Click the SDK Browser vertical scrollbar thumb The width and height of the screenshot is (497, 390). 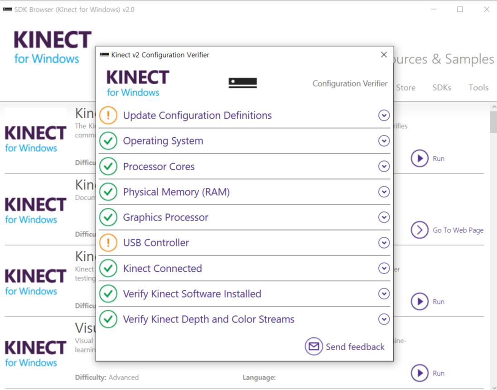click(x=493, y=122)
